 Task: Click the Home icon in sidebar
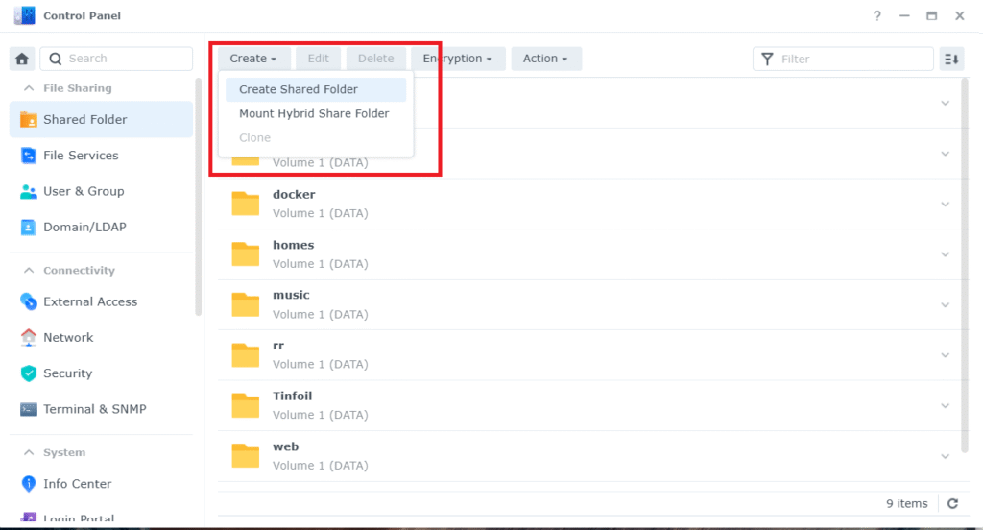pos(22,59)
